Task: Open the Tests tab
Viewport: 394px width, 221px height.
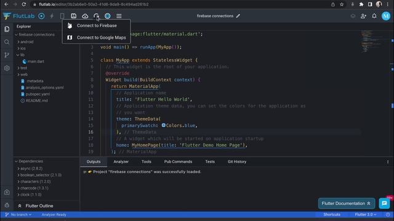Action: click(x=210, y=162)
